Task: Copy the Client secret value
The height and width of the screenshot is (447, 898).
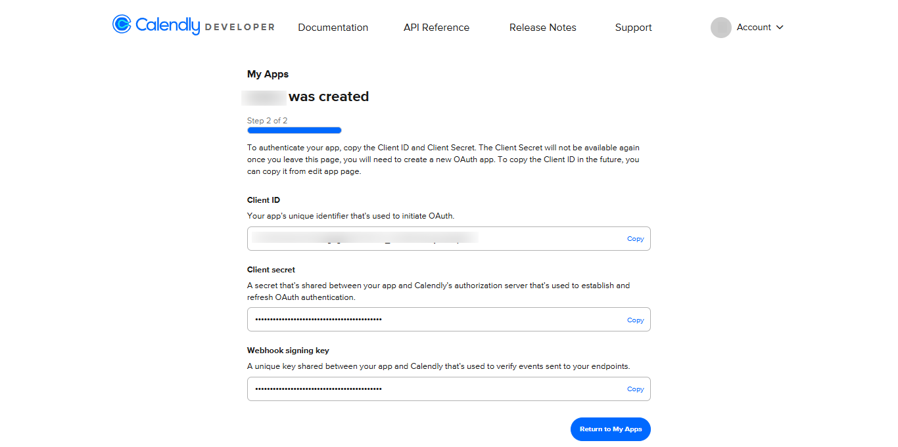Action: pos(635,320)
